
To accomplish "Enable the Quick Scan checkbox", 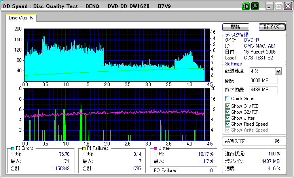I will (x=228, y=99).
